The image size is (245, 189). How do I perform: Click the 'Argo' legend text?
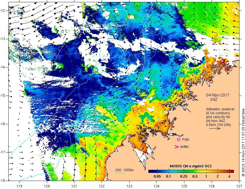185,139
